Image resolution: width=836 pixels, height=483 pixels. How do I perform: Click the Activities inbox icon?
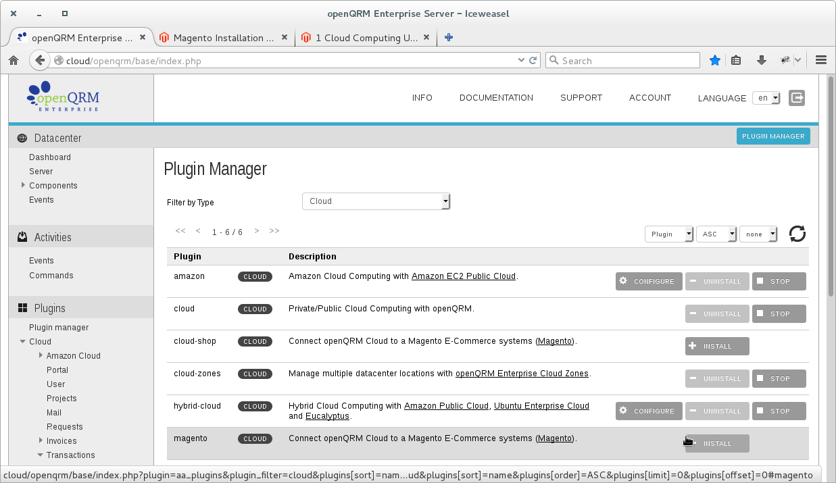pyautogui.click(x=22, y=237)
